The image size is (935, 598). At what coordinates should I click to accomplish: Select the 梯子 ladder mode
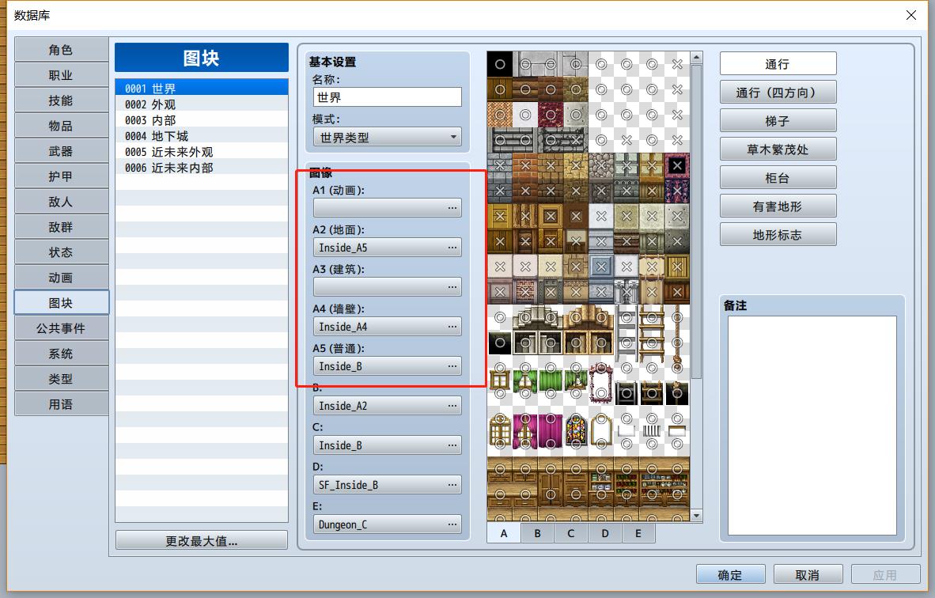pos(778,121)
